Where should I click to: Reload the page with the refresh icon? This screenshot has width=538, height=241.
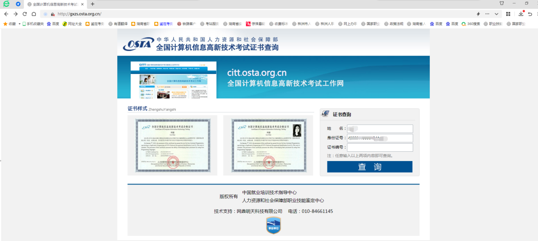[x=25, y=14]
